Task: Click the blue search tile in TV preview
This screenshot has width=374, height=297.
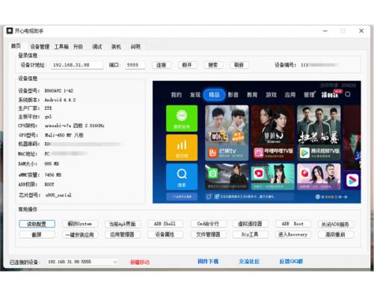Action: 182,177
